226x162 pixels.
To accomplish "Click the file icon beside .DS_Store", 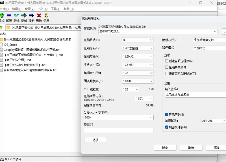I will pos(1,45).
